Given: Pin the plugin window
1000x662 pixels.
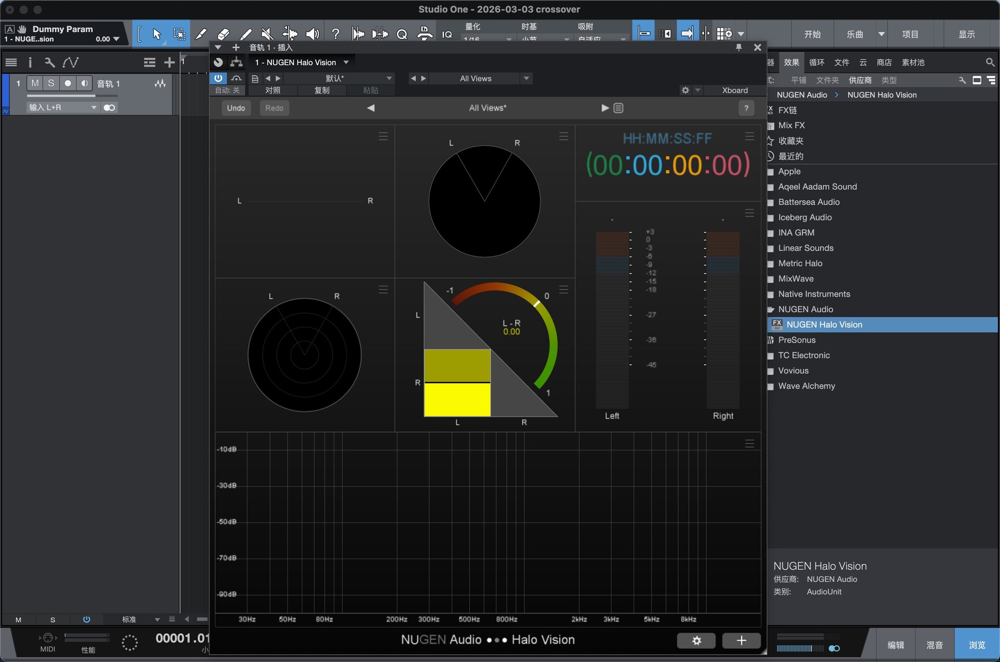Looking at the screenshot, I should click(739, 47).
